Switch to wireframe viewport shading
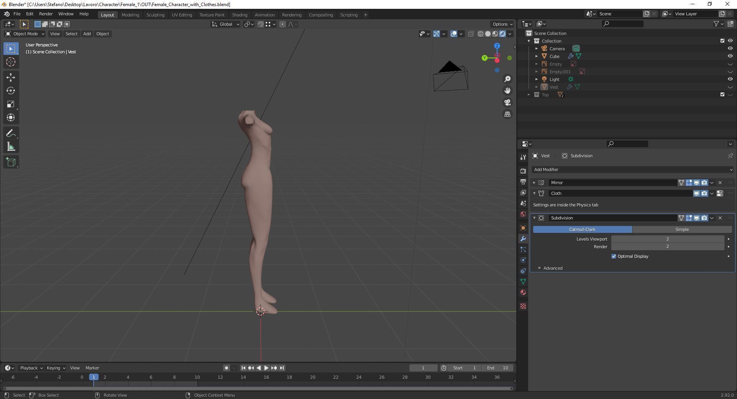Screen dimensions: 737x399 pyautogui.click(x=480, y=34)
